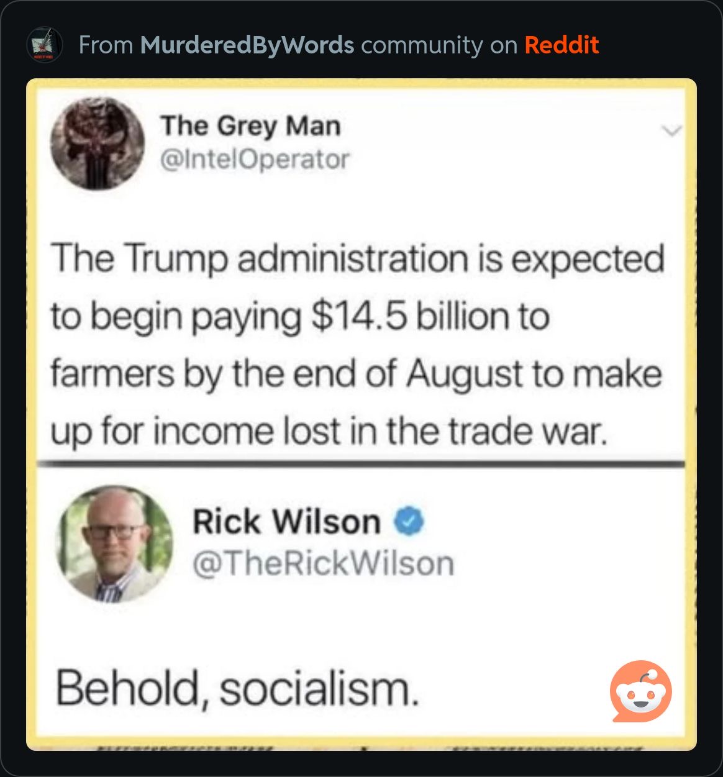This screenshot has height=777, width=723.
Task: Expand the tweet options chevron
Action: [x=672, y=130]
